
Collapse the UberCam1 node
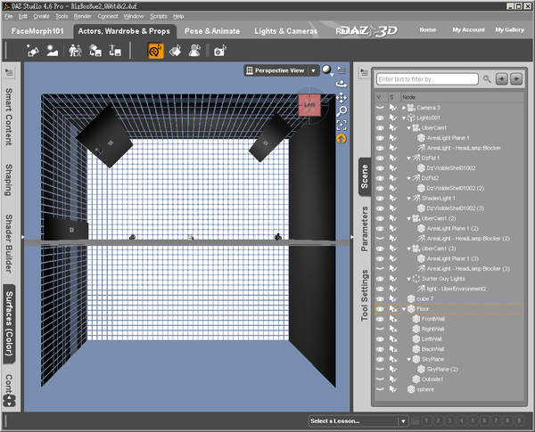(x=408, y=128)
